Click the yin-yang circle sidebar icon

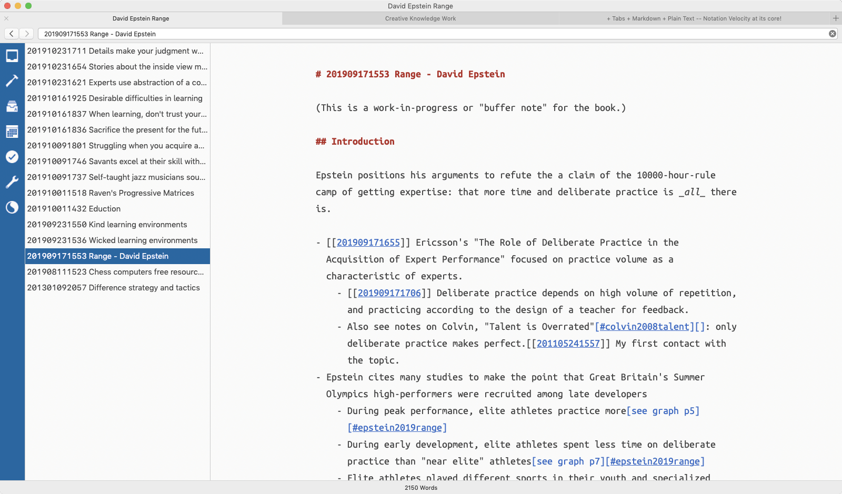coord(12,207)
